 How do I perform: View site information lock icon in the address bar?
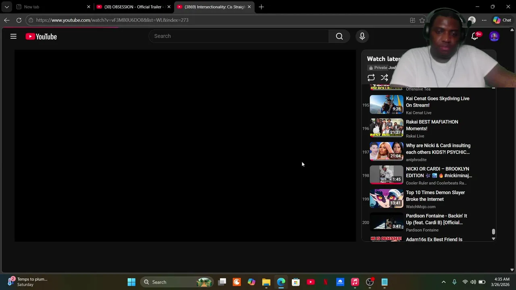(x=31, y=20)
